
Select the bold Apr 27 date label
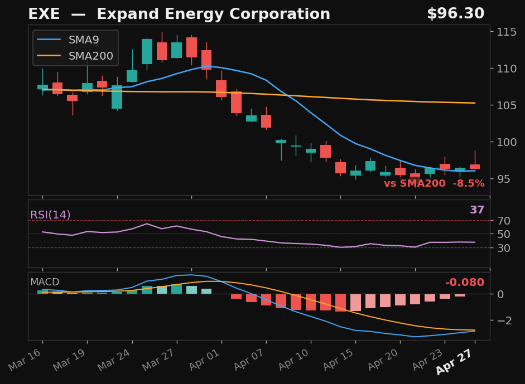(454, 361)
